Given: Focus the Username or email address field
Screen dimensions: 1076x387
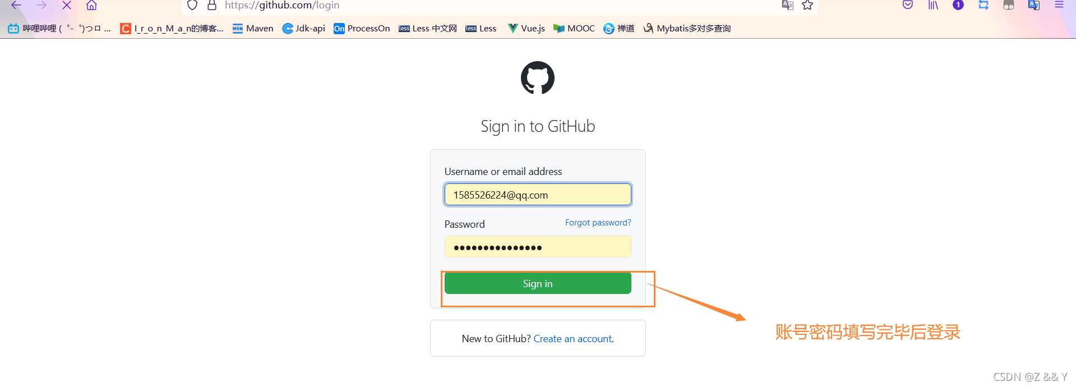Looking at the screenshot, I should click(538, 195).
